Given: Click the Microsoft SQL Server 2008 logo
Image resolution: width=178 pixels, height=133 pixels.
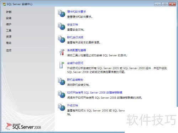Looking at the screenshot, I should 23,126.
